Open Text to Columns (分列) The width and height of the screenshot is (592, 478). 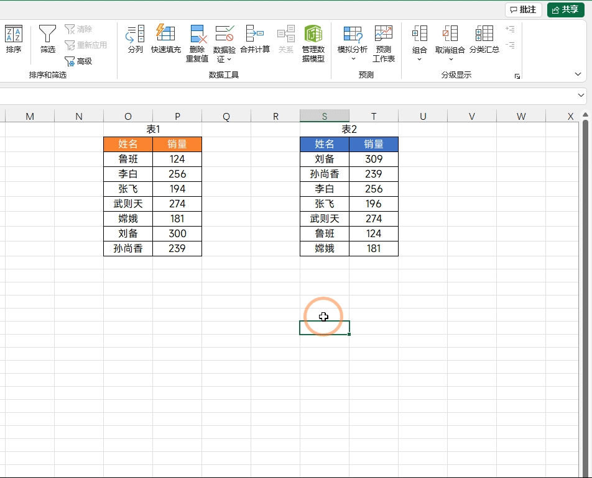135,39
